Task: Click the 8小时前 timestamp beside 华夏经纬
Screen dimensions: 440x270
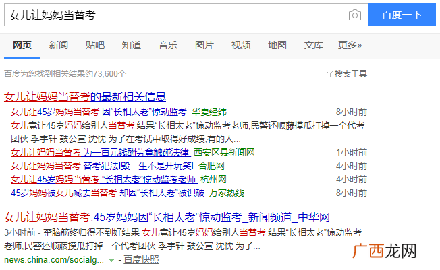Action: coord(352,112)
